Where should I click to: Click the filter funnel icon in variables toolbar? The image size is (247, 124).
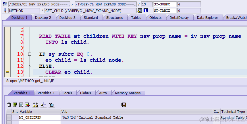click(x=51, y=105)
